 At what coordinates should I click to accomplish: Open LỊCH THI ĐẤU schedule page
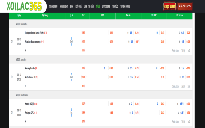pos(89,6)
